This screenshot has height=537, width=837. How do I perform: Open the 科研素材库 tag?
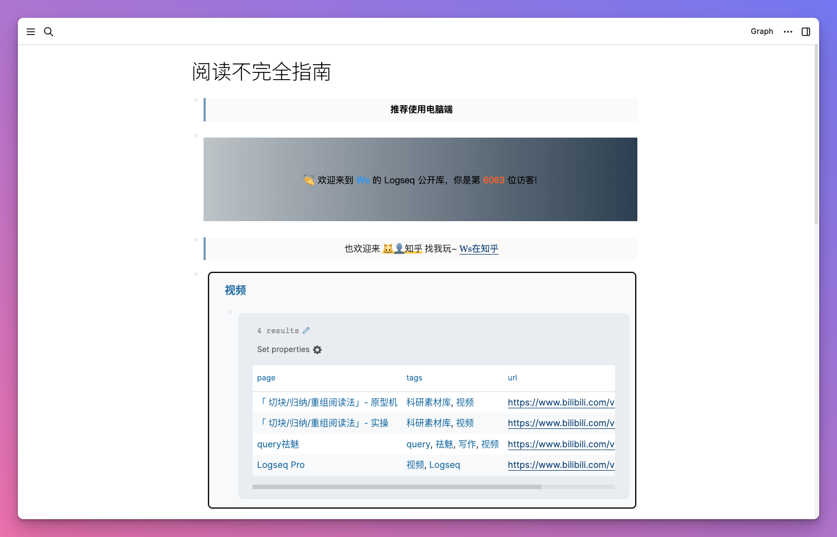click(x=428, y=402)
